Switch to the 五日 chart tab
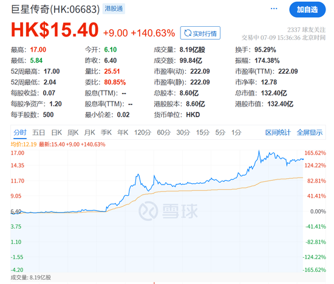 coord(38,133)
